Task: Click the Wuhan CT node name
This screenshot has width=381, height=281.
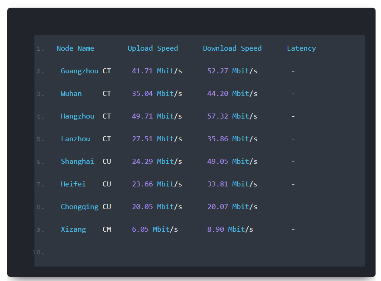Action: [71, 93]
